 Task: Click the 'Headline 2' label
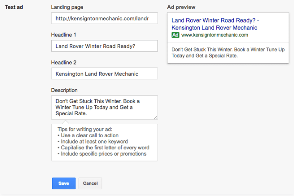point(64,63)
